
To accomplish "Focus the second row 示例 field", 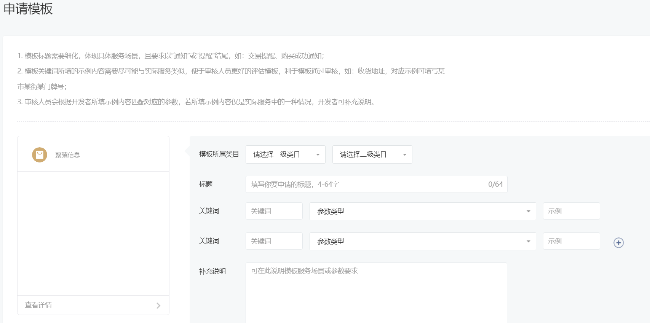I will pyautogui.click(x=571, y=241).
